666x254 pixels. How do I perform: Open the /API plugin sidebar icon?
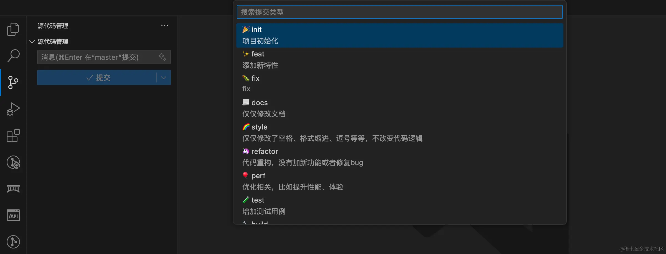[x=13, y=215]
